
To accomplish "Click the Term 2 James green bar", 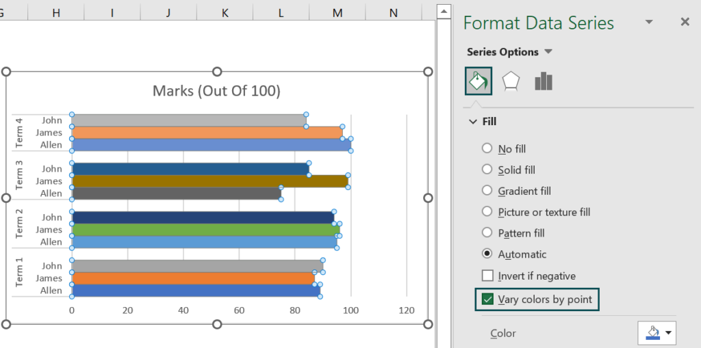I will click(x=205, y=230).
